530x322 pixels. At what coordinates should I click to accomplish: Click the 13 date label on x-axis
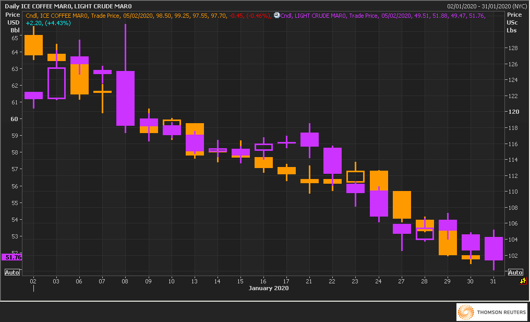[x=195, y=281]
